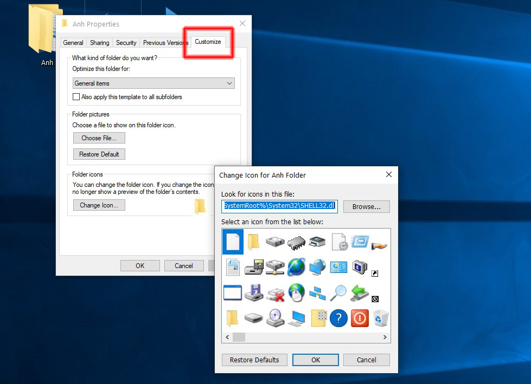The width and height of the screenshot is (531, 384).
Task: Open the General items folder type dropdown
Action: pyautogui.click(x=153, y=83)
